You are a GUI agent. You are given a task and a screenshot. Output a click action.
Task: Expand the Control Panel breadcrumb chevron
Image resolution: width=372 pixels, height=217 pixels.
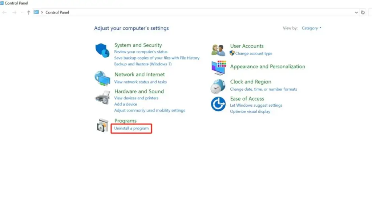click(x=43, y=12)
